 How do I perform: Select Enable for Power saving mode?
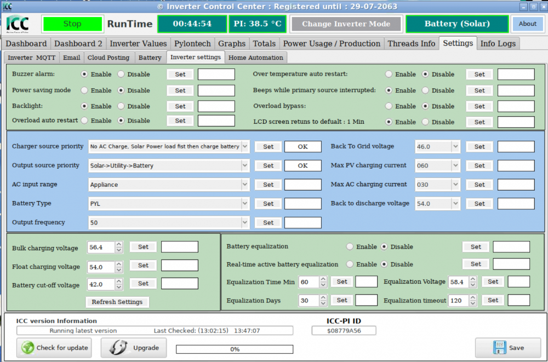pyautogui.click(x=84, y=90)
